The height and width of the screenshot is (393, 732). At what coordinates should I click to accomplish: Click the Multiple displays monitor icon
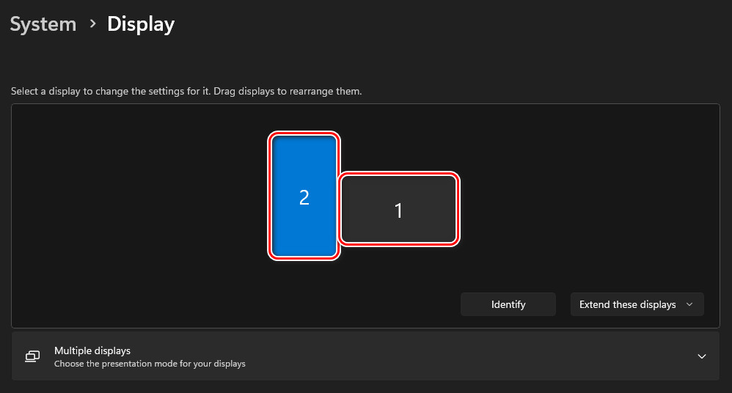pyautogui.click(x=33, y=356)
